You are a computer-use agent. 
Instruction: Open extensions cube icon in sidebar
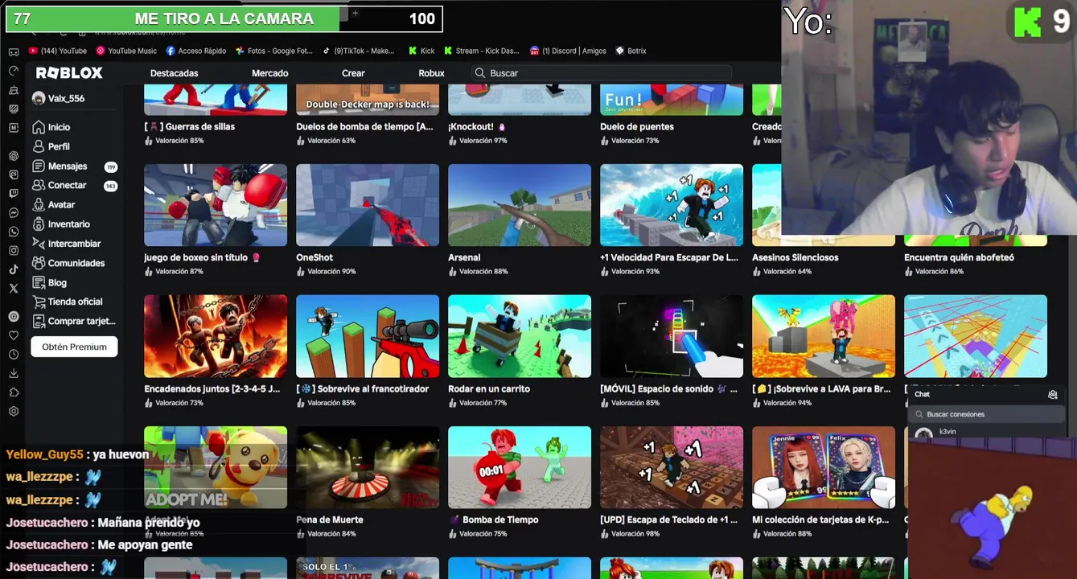14,392
